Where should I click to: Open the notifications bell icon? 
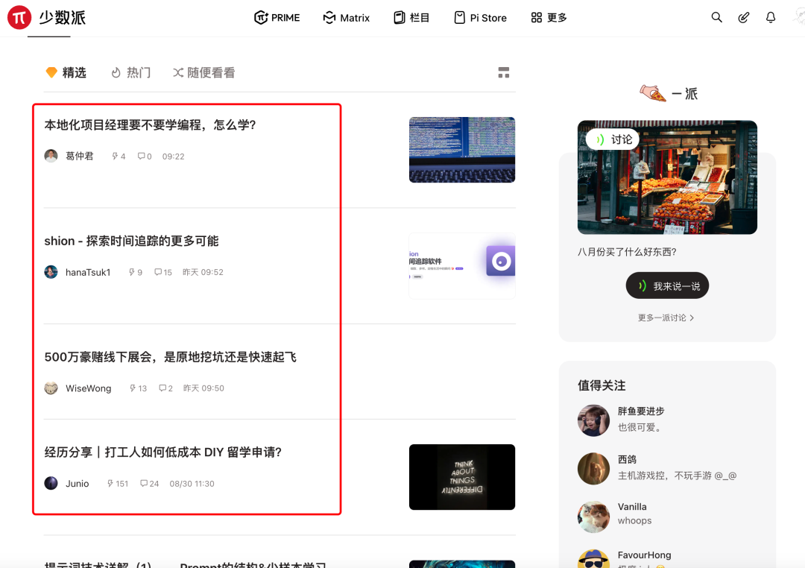(x=771, y=17)
